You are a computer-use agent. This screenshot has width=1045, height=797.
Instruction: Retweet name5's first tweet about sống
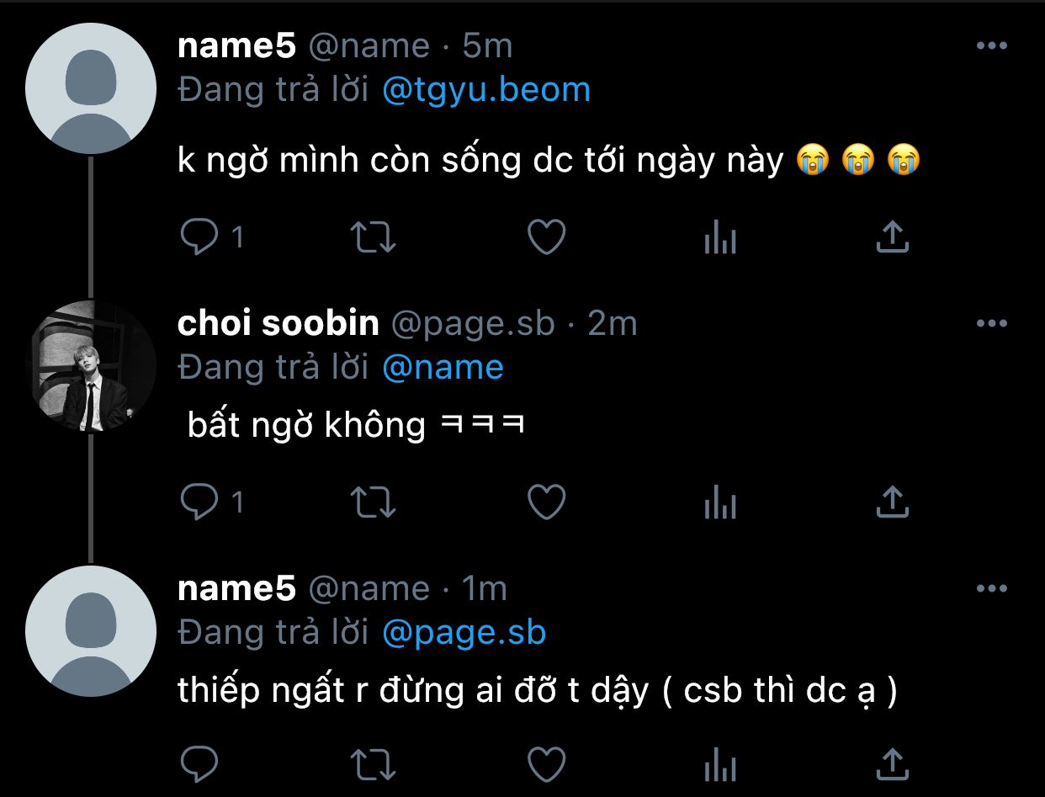[373, 237]
